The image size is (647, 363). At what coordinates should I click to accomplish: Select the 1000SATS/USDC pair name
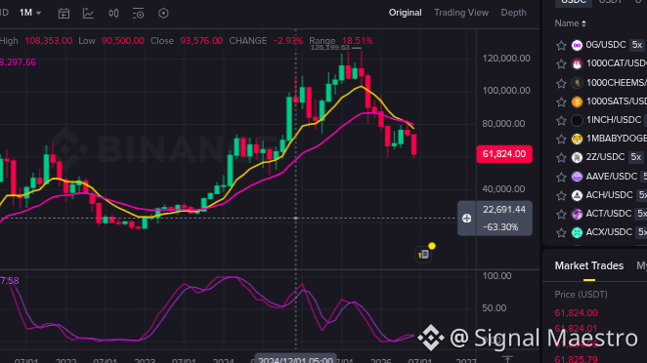[617, 101]
